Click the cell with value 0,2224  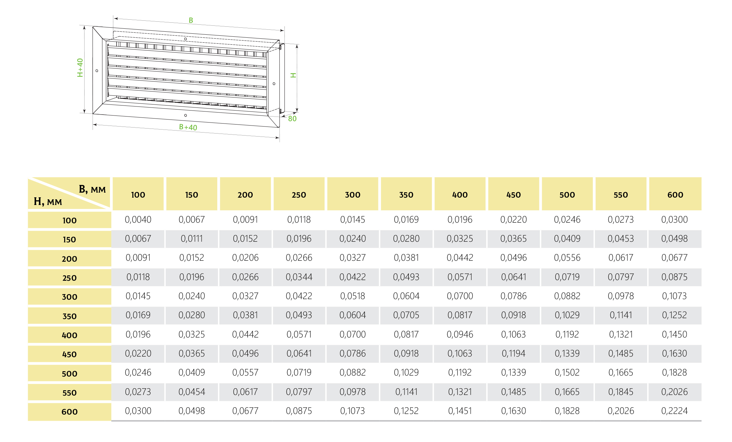pos(675,411)
